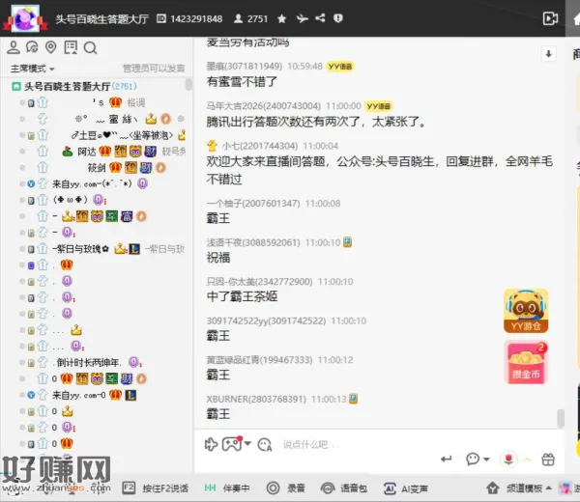Select user ♂土豆 坐等被泡 in member list

click(122, 135)
